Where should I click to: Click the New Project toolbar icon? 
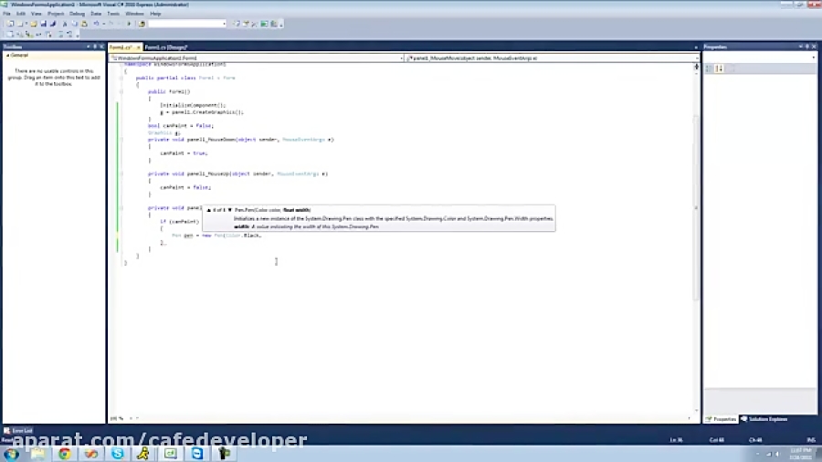coord(10,24)
